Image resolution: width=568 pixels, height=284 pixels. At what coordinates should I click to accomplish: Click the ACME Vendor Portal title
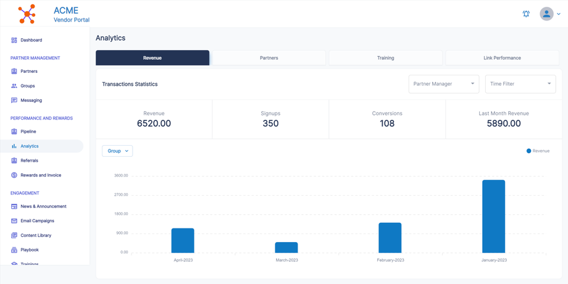click(72, 14)
